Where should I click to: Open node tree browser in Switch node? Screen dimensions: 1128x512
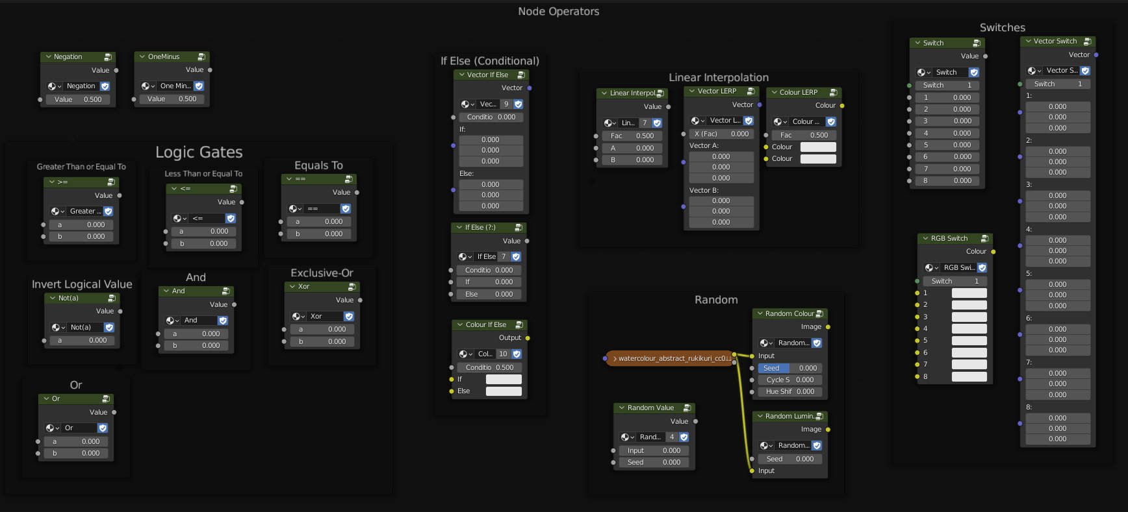pos(924,73)
